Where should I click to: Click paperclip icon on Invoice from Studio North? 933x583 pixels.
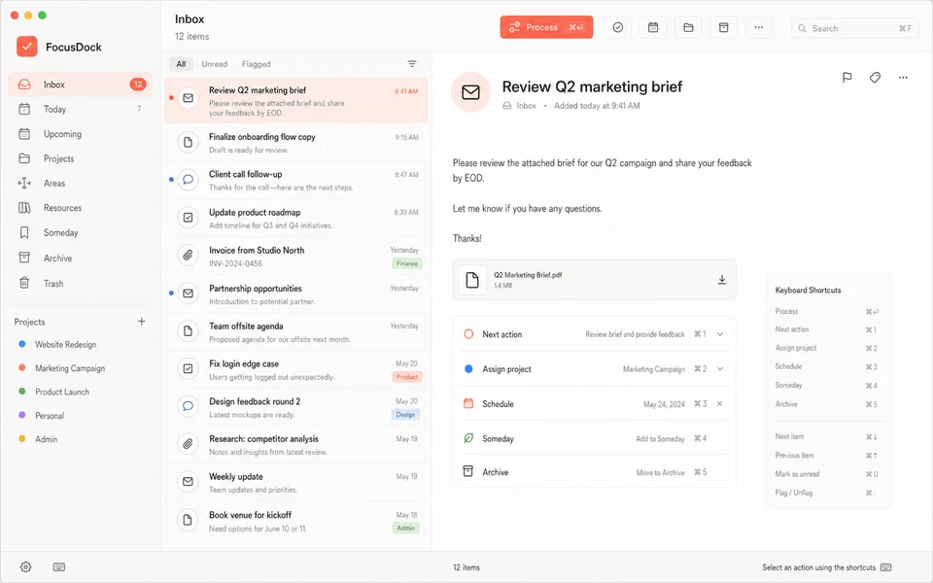pyautogui.click(x=188, y=256)
